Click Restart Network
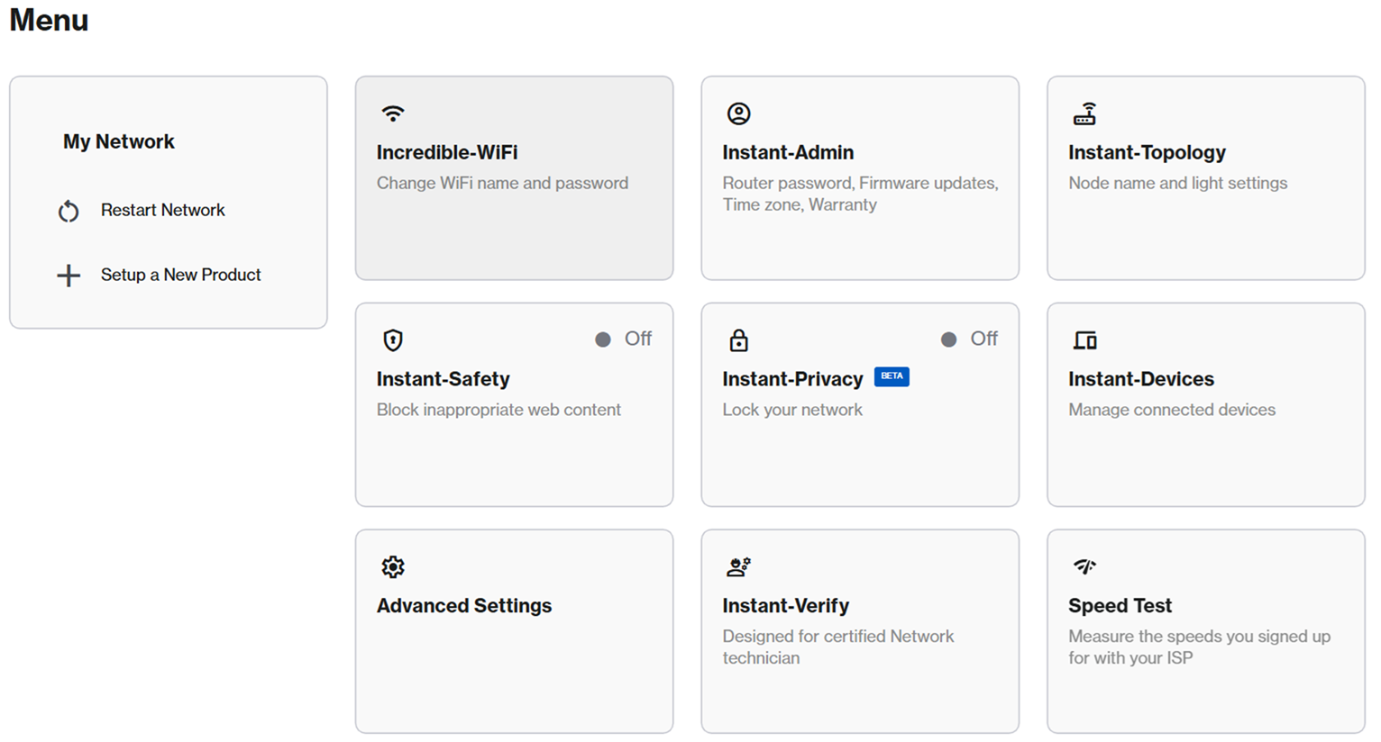The width and height of the screenshot is (1381, 742). point(162,210)
